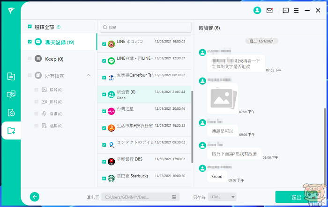Open the user account profile icon
This screenshot has width=328, height=207.
tap(257, 10)
